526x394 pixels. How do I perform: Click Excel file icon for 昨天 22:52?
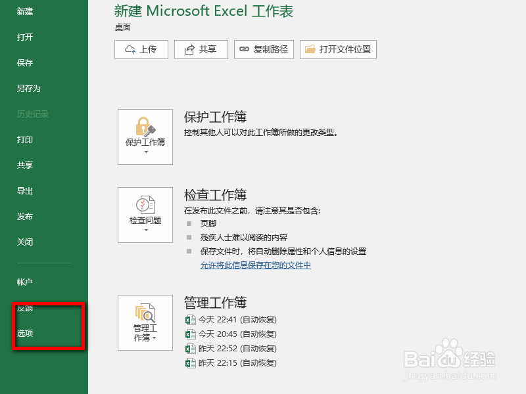coord(191,349)
